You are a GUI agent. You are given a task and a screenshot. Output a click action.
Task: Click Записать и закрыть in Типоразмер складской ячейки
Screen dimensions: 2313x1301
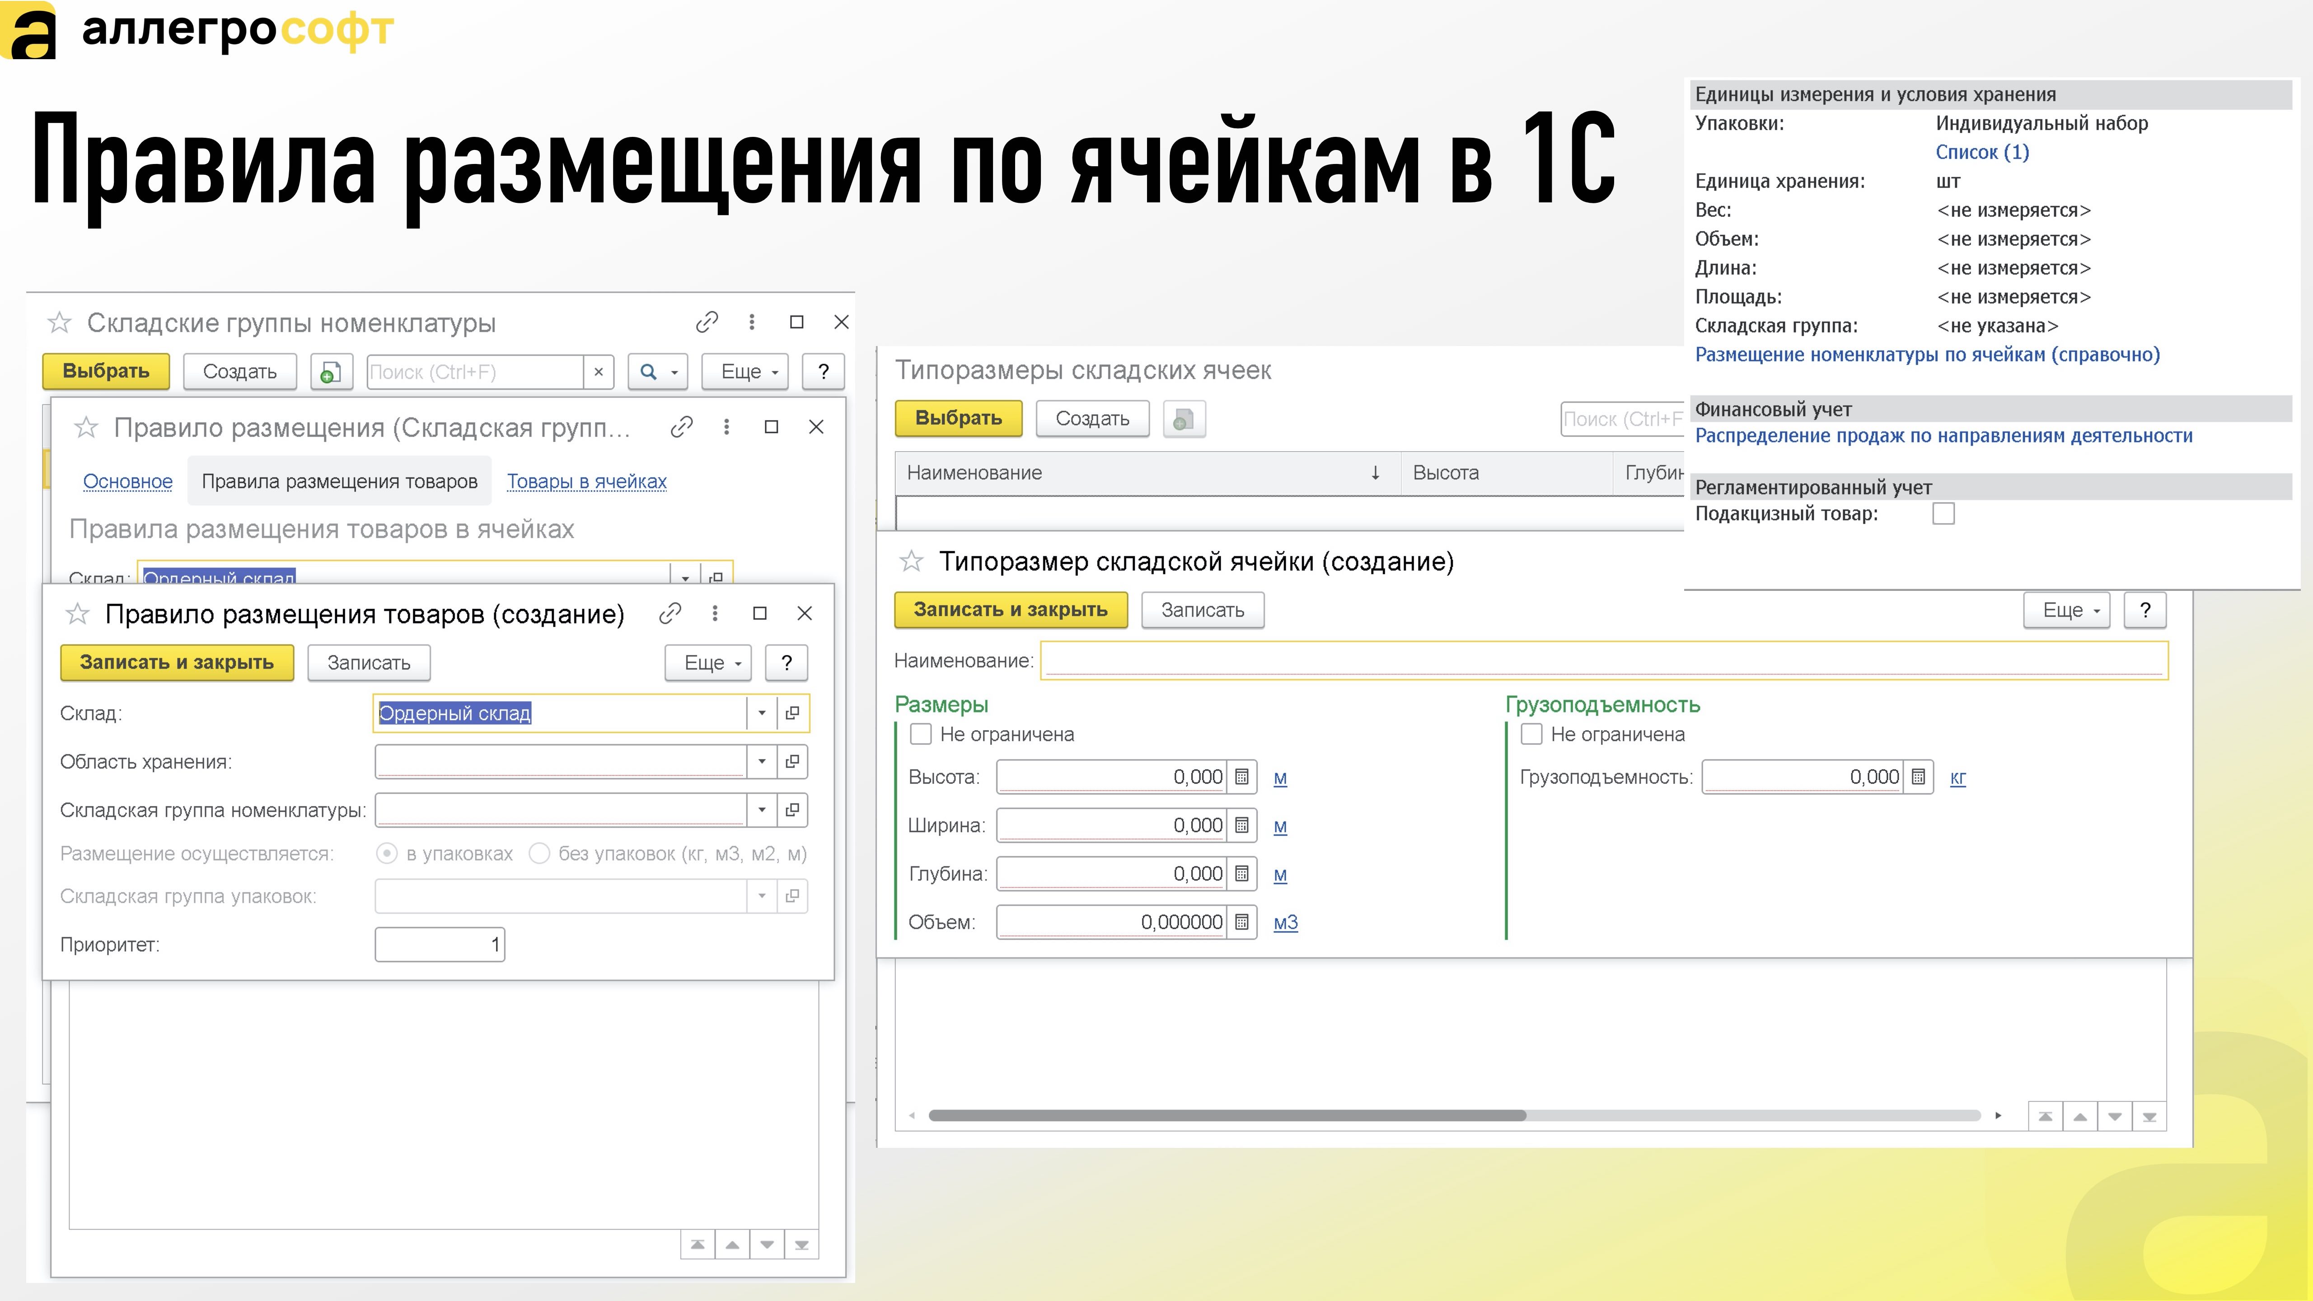pos(1011,610)
